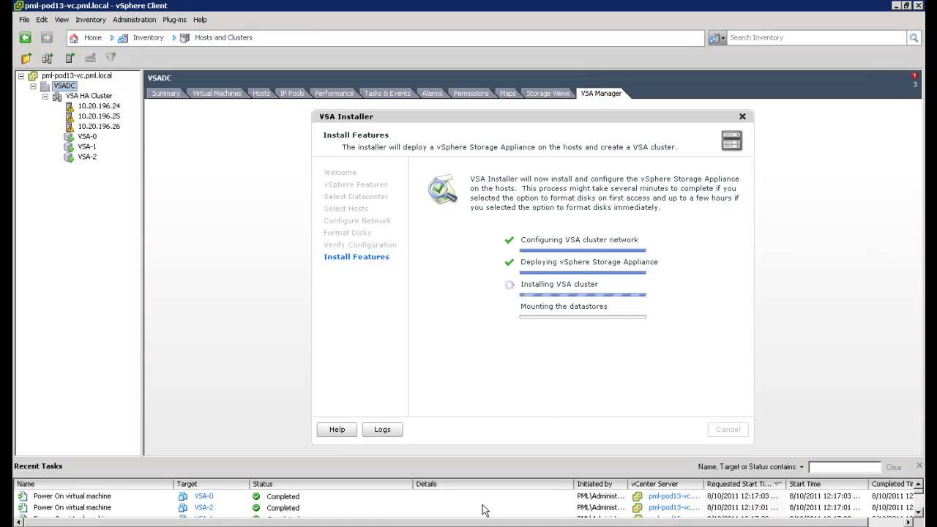The height and width of the screenshot is (527, 937).
Task: Expand the Inventory breadcrumb arrow
Action: [174, 38]
